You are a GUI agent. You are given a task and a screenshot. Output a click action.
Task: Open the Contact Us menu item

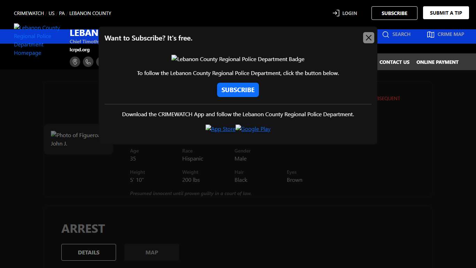click(x=394, y=62)
